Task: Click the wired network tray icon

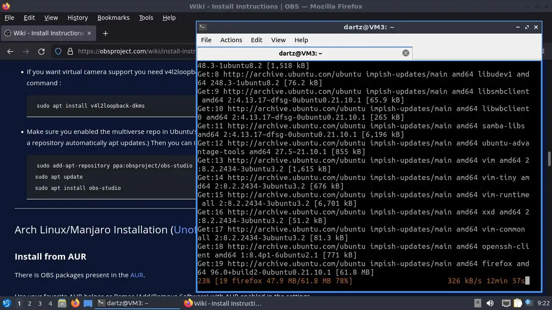Action: tap(506, 303)
